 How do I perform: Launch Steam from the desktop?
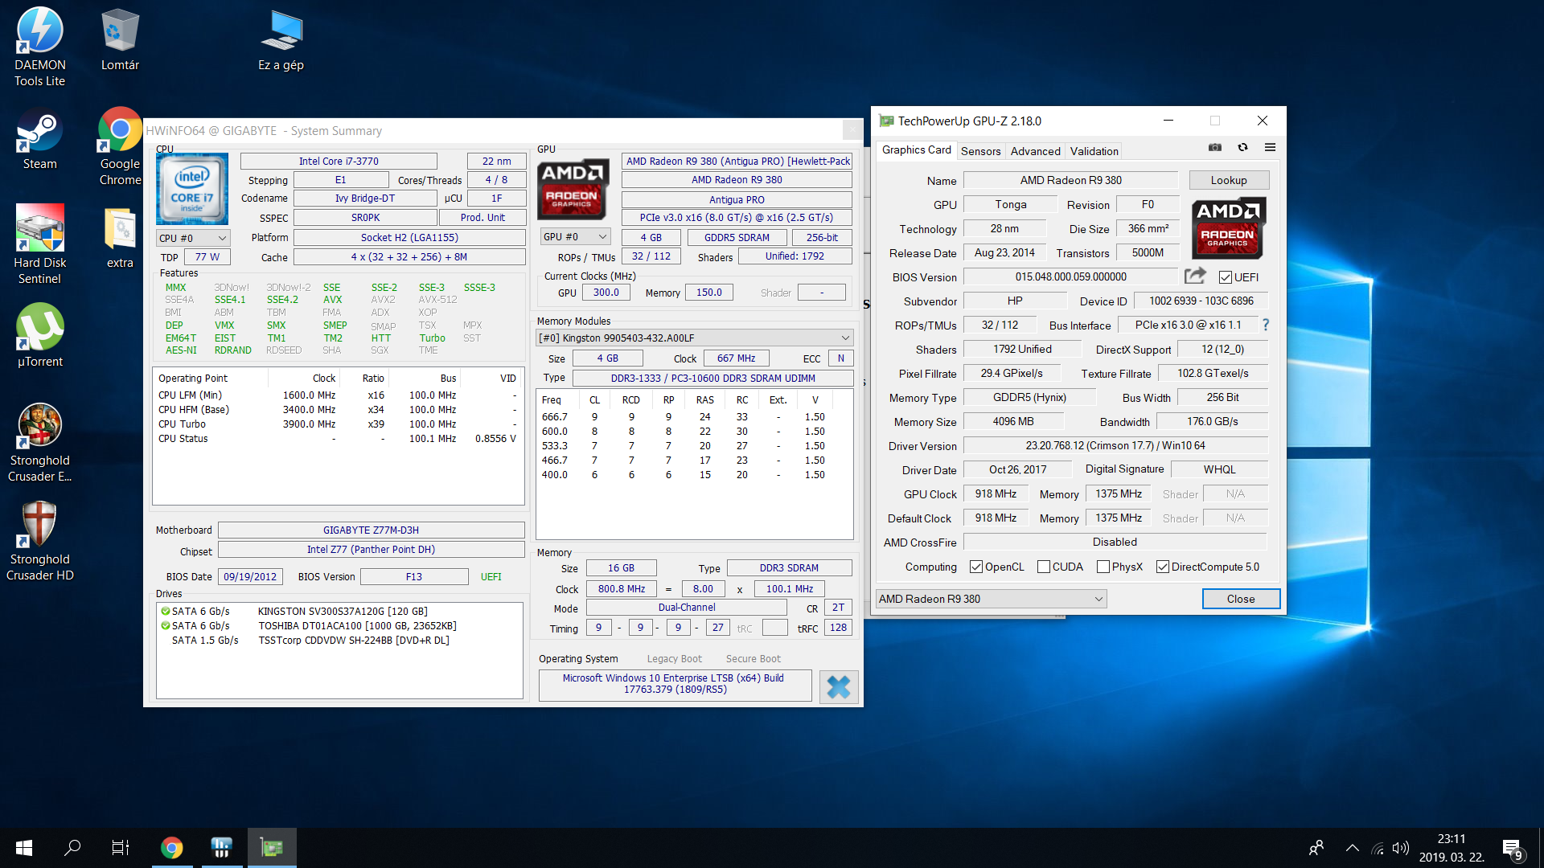pyautogui.click(x=39, y=140)
